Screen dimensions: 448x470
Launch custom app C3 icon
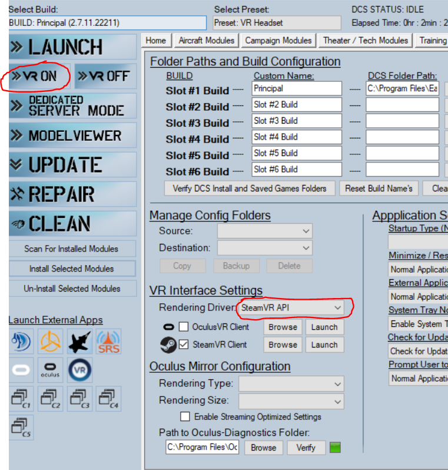click(79, 399)
